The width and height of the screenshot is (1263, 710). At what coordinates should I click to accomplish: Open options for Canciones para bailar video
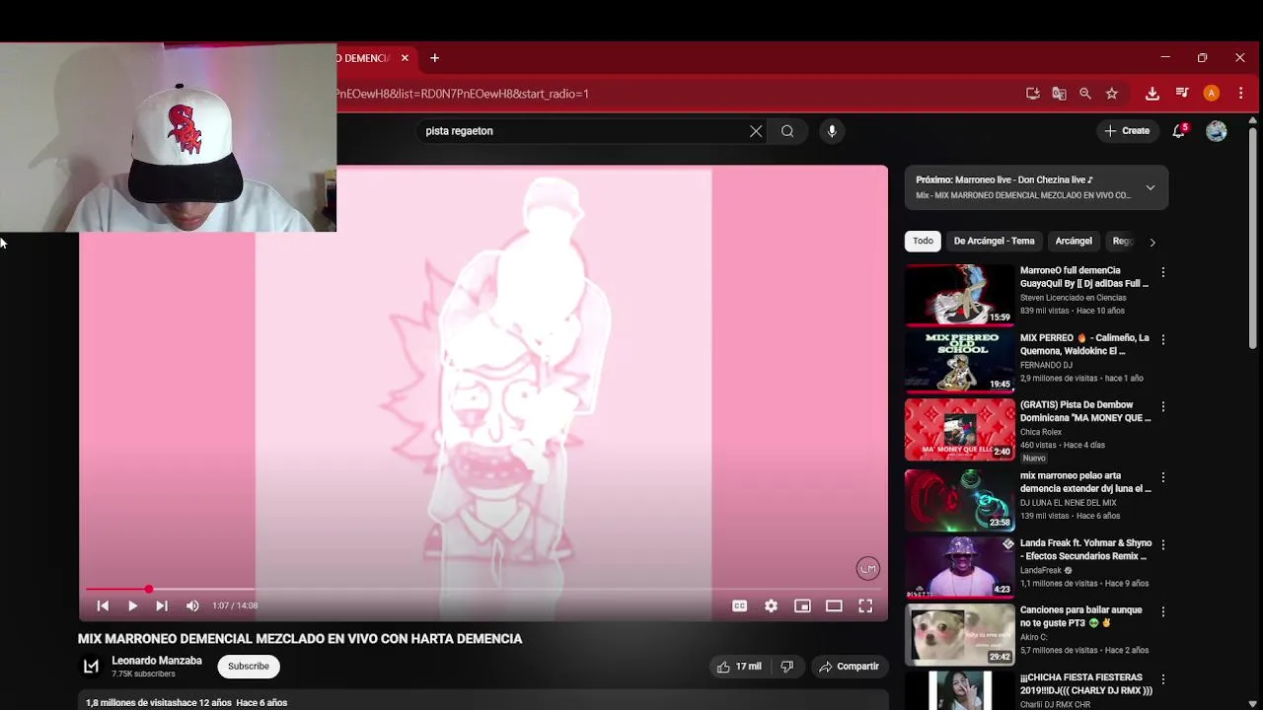coord(1162,611)
